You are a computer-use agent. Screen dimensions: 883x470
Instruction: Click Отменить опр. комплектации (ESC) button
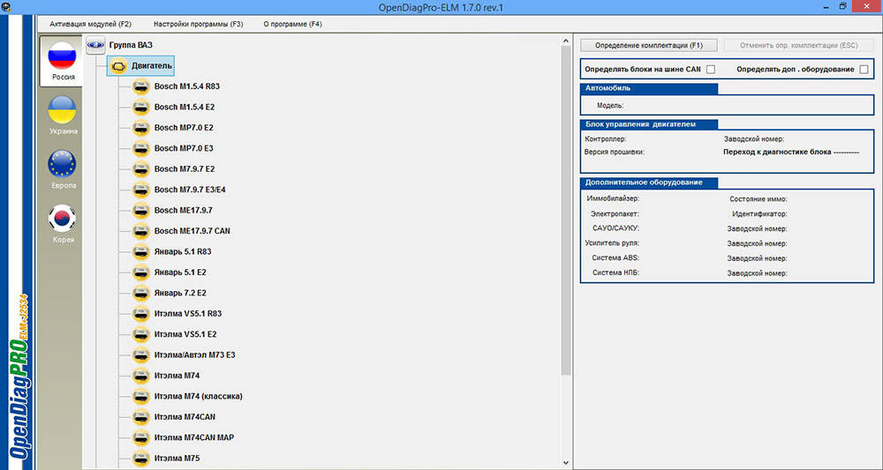[x=798, y=45]
